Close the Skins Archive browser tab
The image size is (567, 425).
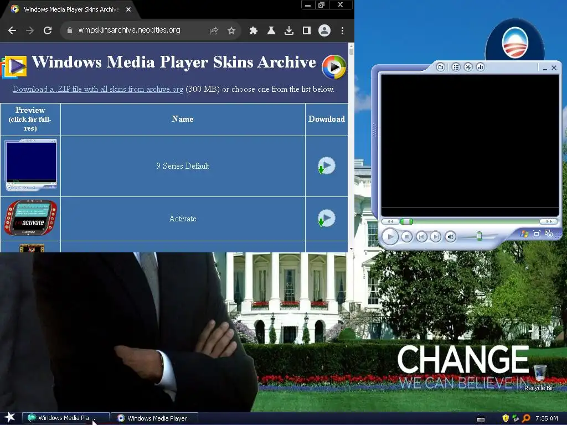click(x=128, y=9)
